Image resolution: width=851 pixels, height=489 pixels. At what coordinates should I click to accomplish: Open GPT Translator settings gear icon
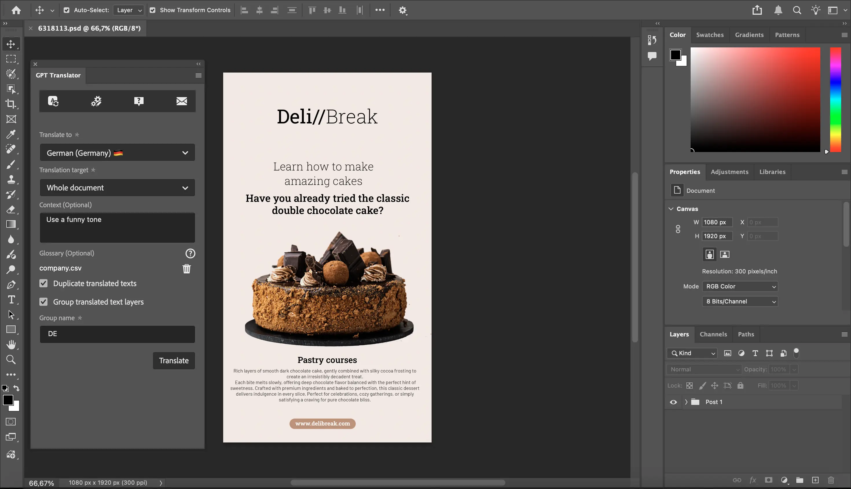click(x=96, y=101)
